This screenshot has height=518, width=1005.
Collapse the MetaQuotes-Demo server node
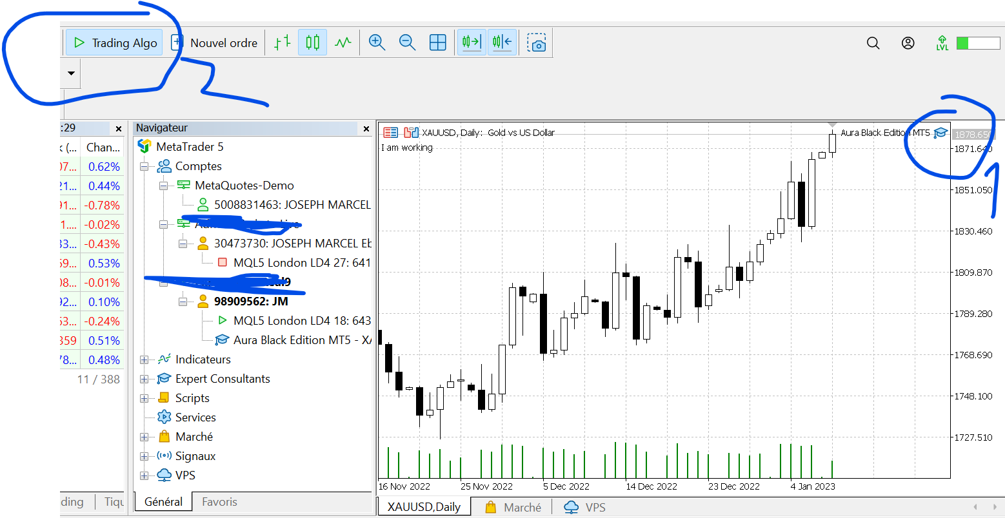pos(163,186)
